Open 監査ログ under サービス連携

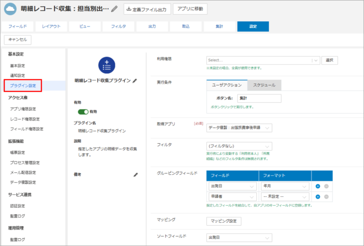click(17, 216)
